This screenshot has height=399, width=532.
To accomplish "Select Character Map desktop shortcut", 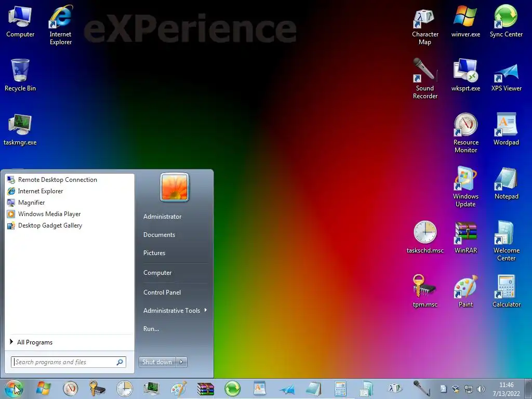I will click(425, 27).
